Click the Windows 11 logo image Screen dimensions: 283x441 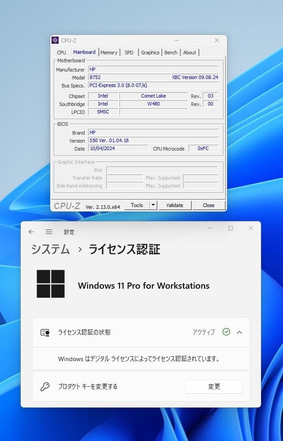(51, 284)
